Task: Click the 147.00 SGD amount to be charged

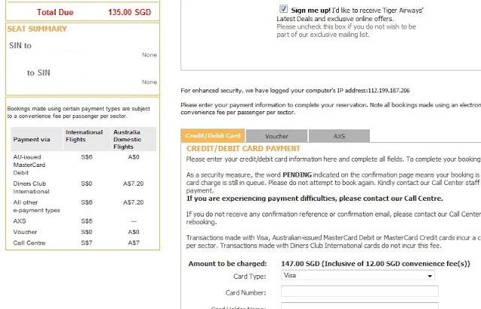Action: point(296,264)
